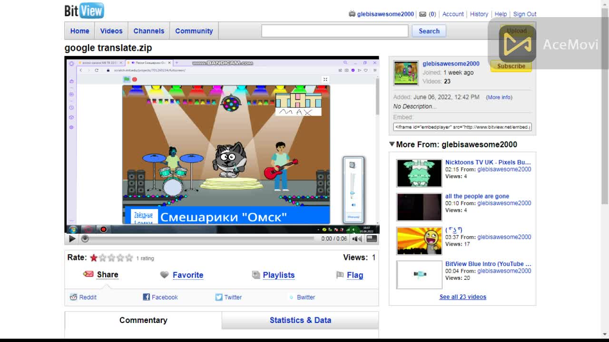The height and width of the screenshot is (342, 609).
Task: Click the 'all the people are gone' title
Action: click(x=477, y=196)
